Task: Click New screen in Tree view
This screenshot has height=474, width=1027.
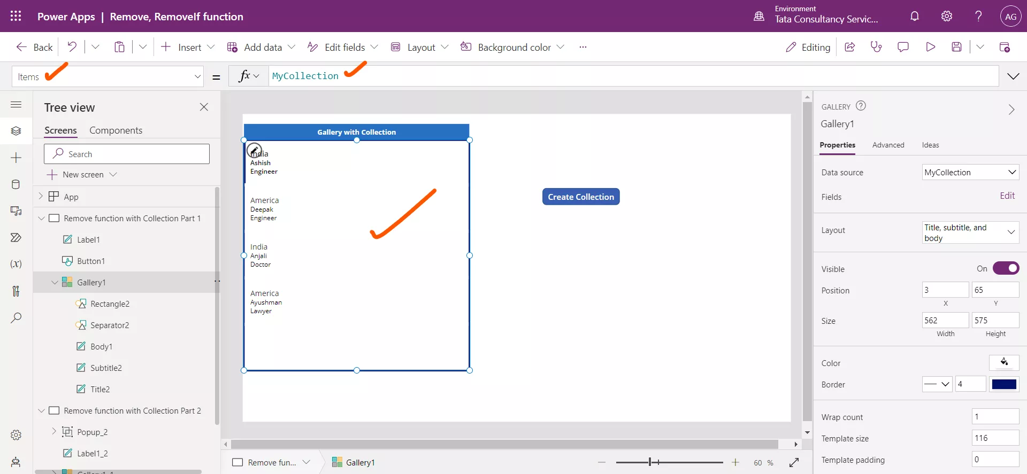Action: [82, 175]
